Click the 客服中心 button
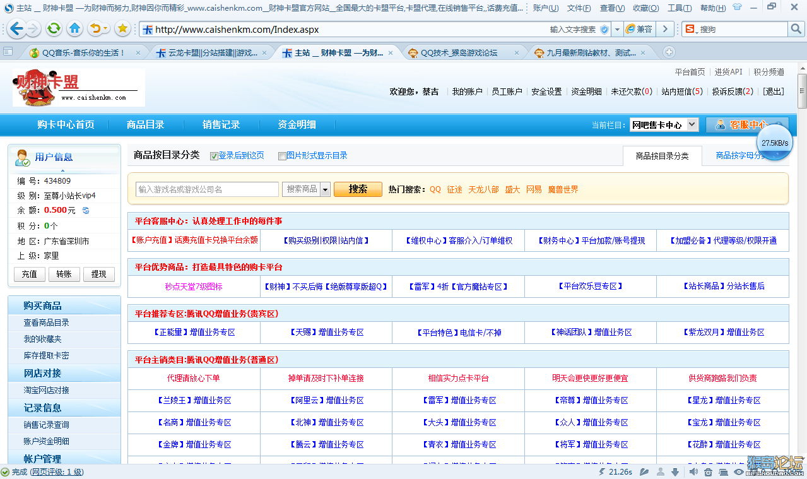The height and width of the screenshot is (479, 807). pos(748,125)
